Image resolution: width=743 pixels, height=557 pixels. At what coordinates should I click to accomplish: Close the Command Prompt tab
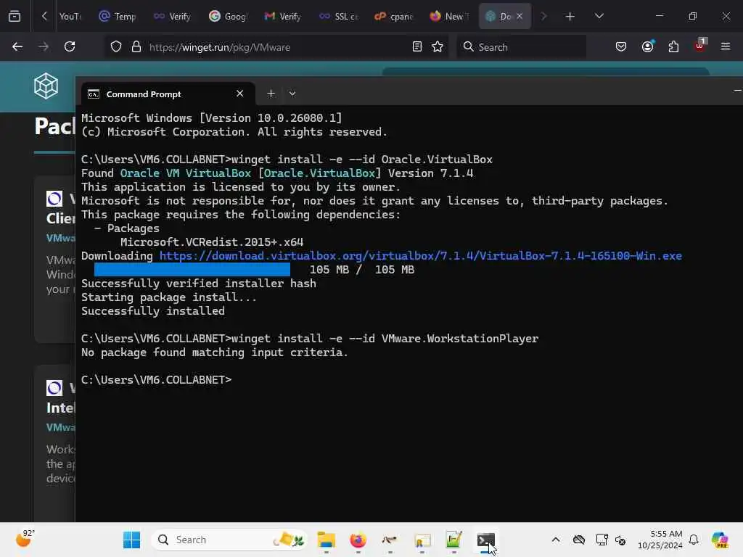239,94
